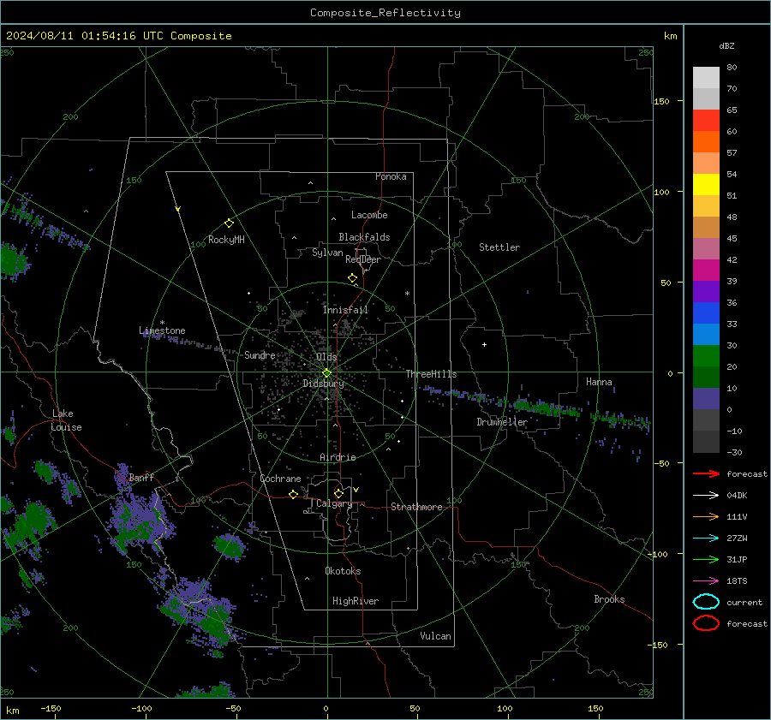Click the Banff label on the map
771x720 pixels.
[x=141, y=478]
